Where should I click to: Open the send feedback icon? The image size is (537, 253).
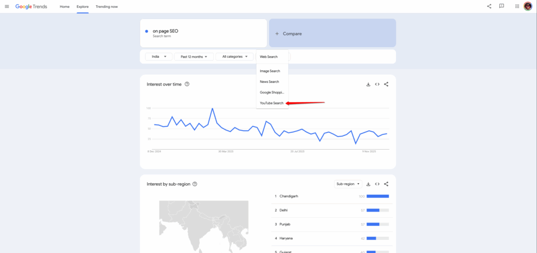[501, 6]
